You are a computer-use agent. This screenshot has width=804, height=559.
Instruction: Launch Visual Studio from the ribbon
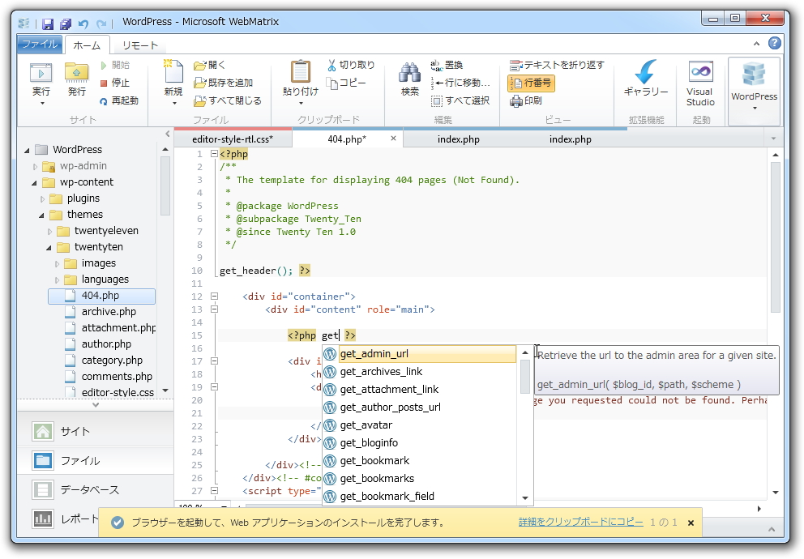tap(699, 81)
